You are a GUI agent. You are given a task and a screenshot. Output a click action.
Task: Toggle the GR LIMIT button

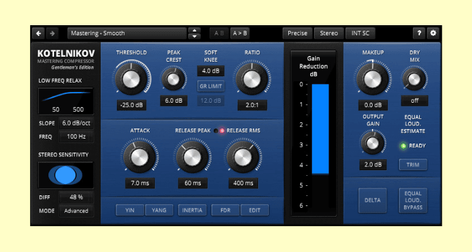point(211,86)
